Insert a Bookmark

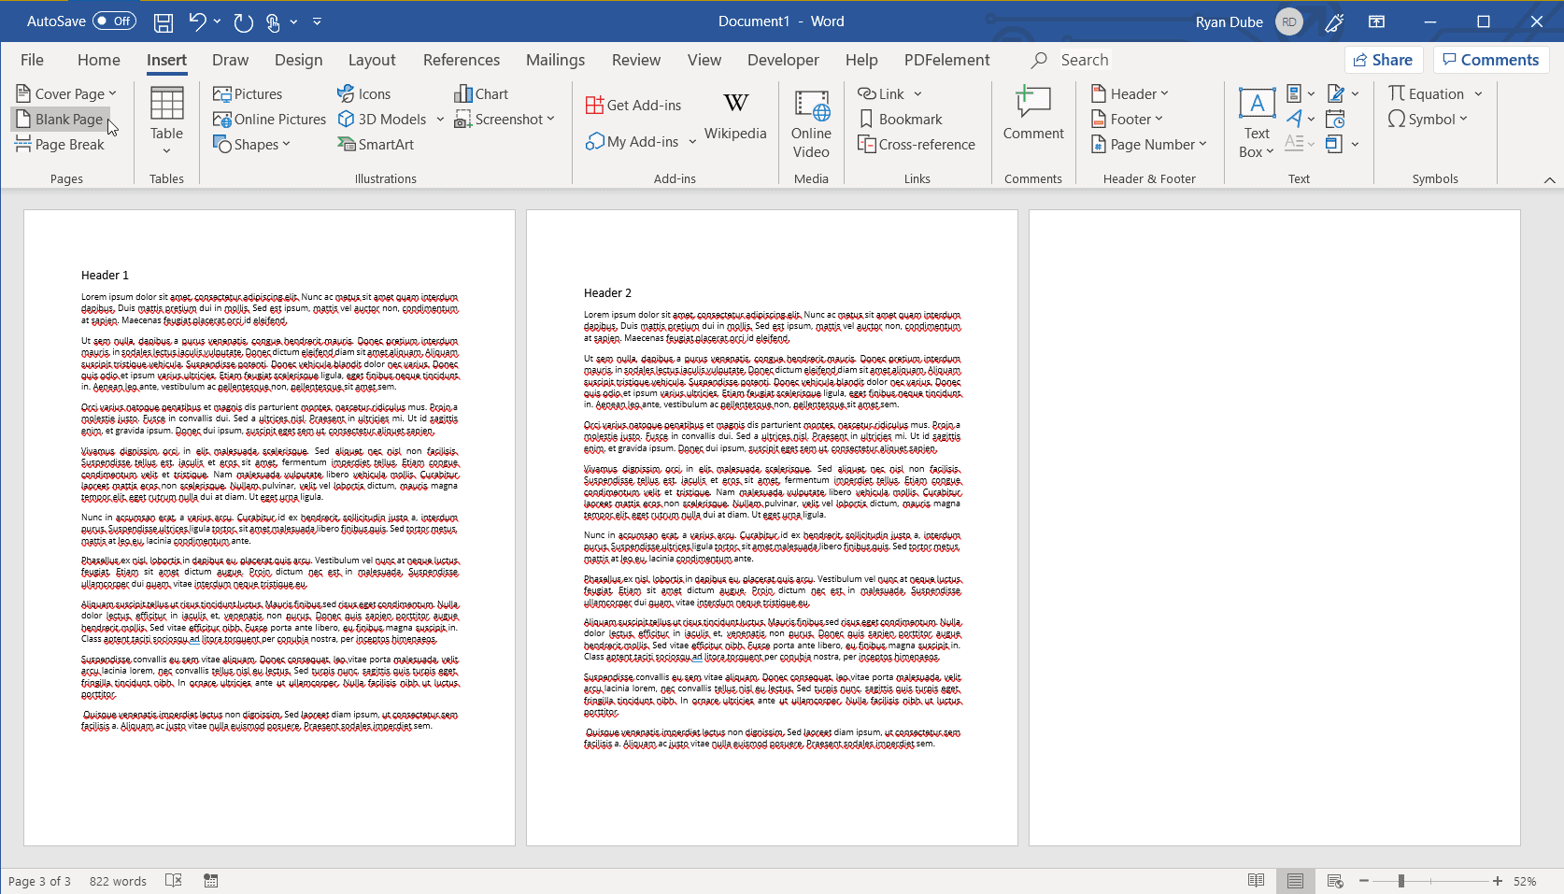(901, 119)
